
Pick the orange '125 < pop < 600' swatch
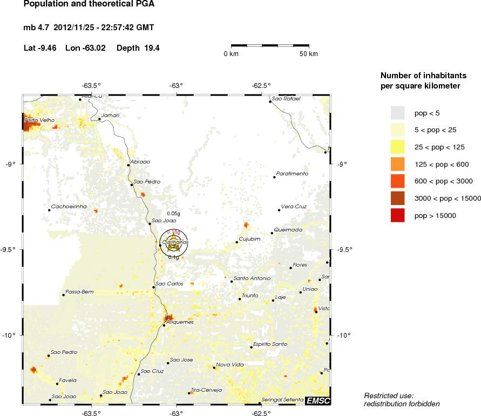(397, 164)
